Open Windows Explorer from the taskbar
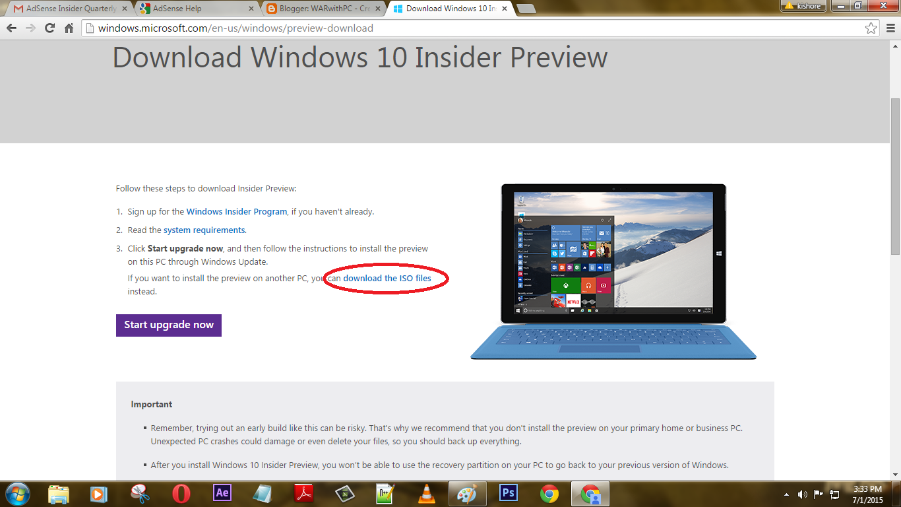The height and width of the screenshot is (507, 901). pyautogui.click(x=59, y=494)
